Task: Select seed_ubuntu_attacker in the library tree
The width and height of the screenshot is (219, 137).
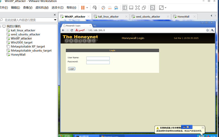Action: point(25,34)
